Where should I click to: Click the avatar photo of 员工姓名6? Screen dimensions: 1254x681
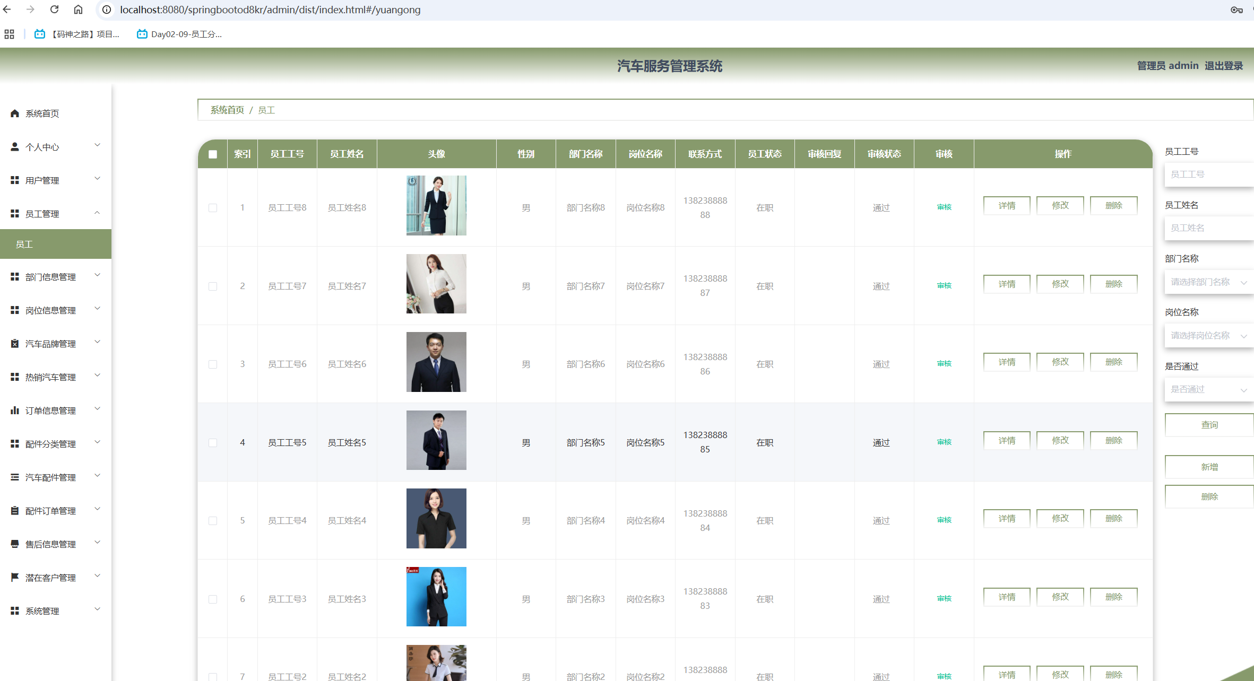coord(436,362)
